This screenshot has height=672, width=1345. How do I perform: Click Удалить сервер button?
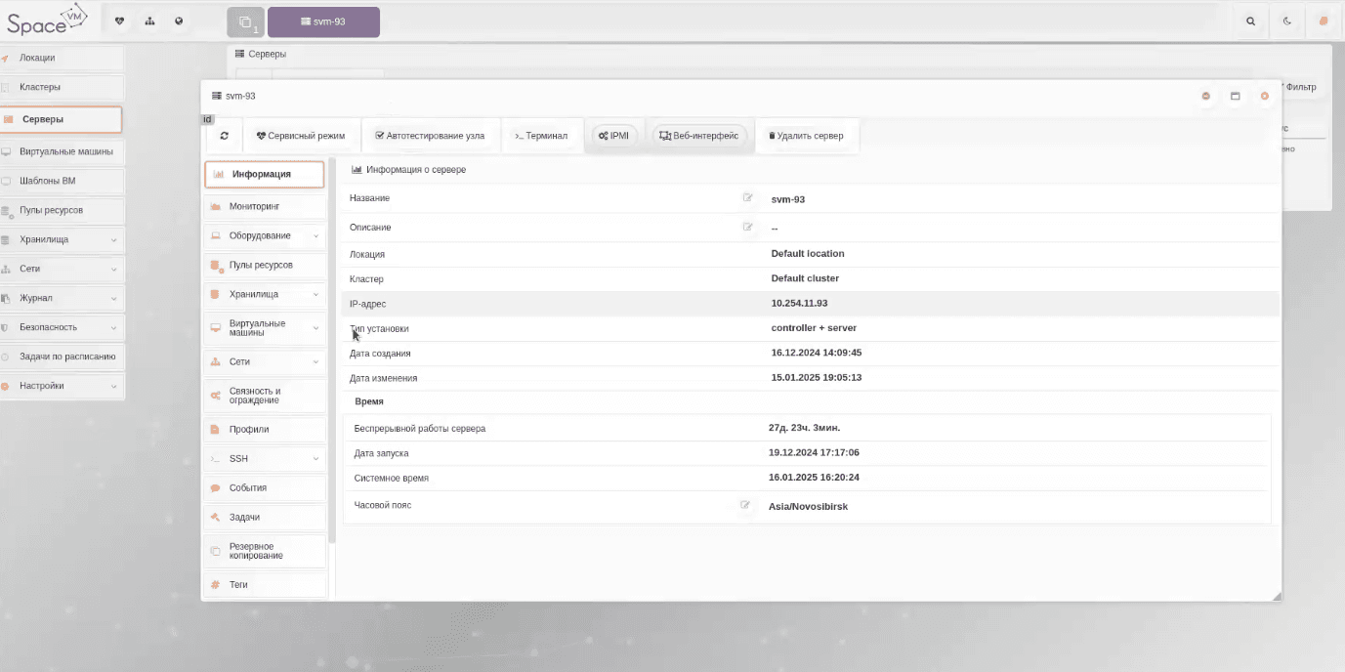[806, 136]
